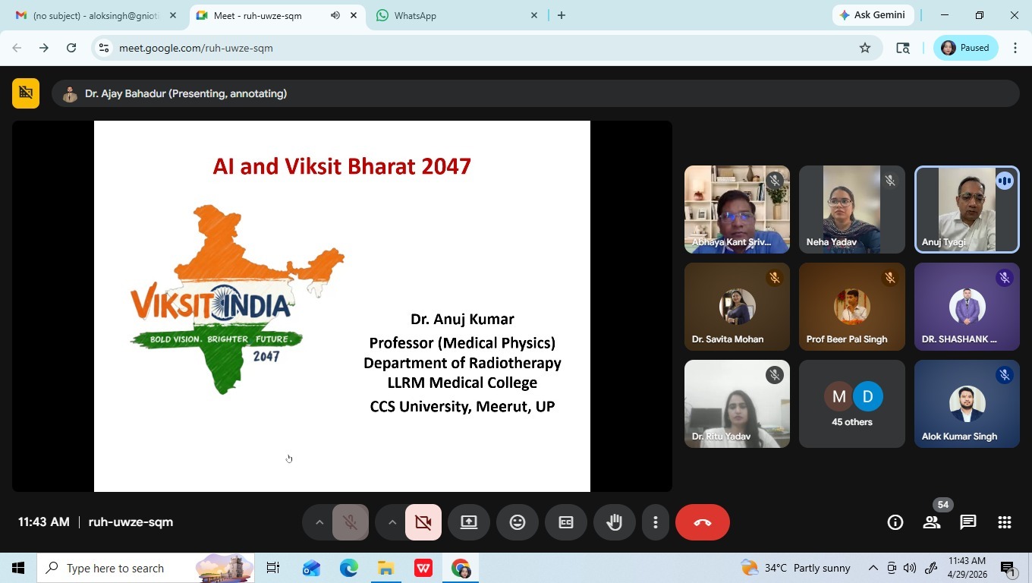Open the emoji reactions button

click(518, 522)
